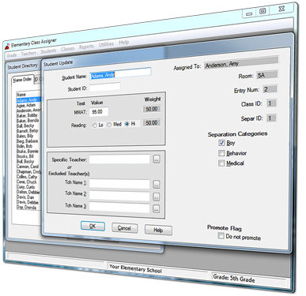Click the MMAT value field
306x296 pixels.
point(99,111)
